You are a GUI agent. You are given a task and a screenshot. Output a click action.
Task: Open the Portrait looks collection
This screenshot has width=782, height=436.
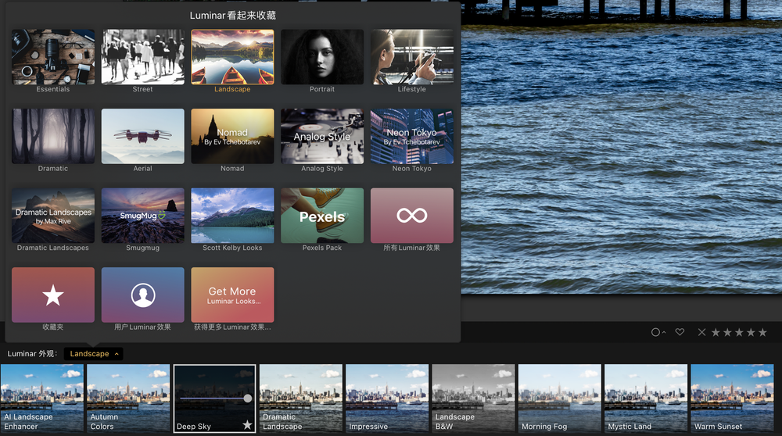point(322,57)
